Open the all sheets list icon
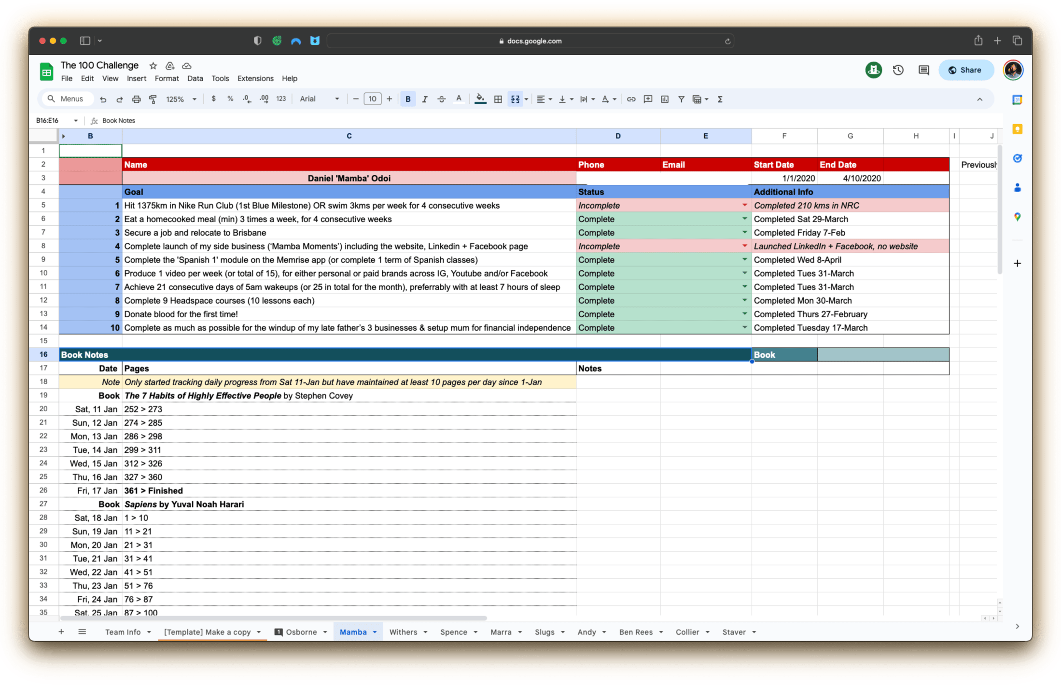Viewport: 1061px width, 687px height. coord(82,631)
